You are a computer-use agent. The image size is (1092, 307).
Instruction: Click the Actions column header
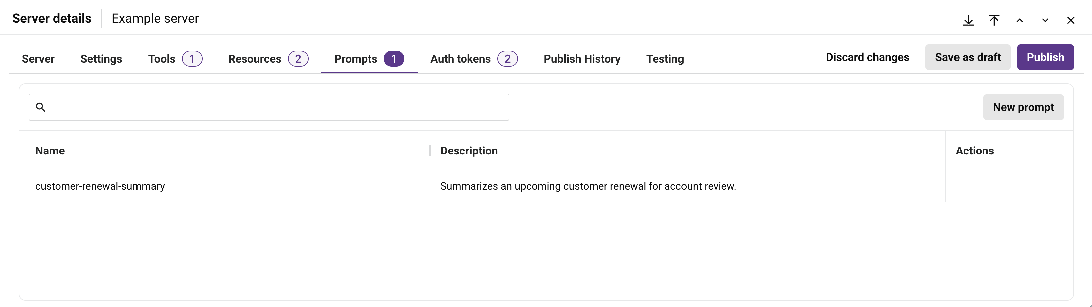click(x=974, y=151)
